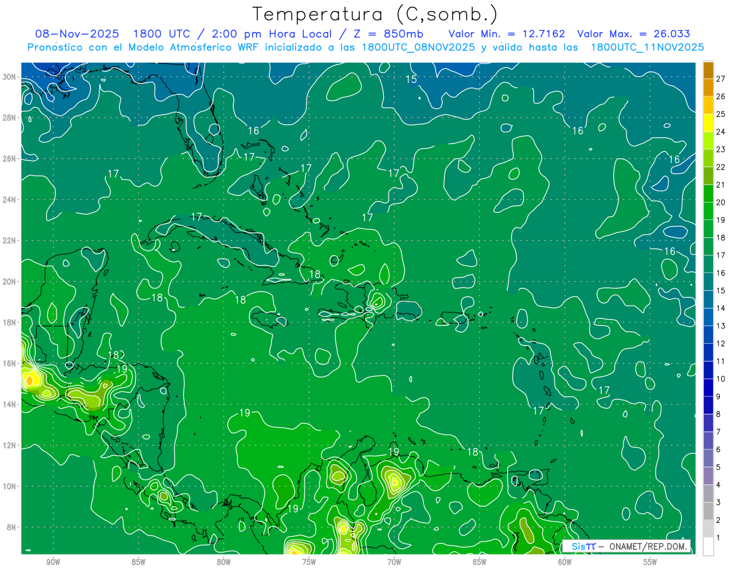This screenshot has height=570, width=737.
Task: Click the "10N" latitude axis label
Action: [10, 486]
